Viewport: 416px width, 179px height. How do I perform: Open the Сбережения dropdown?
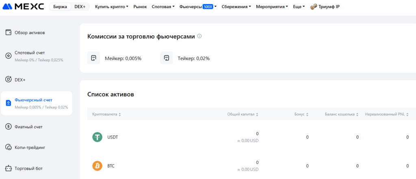(236, 6)
